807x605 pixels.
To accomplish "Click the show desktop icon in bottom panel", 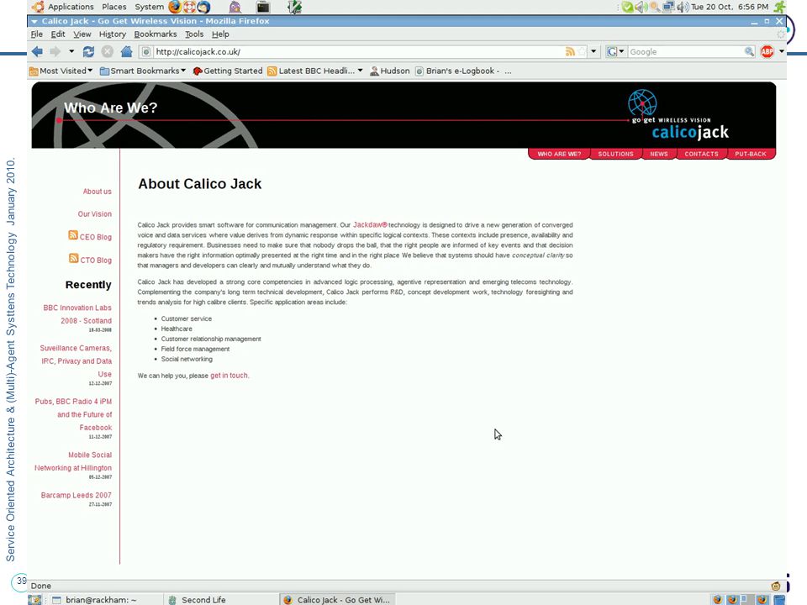I will 34,600.
